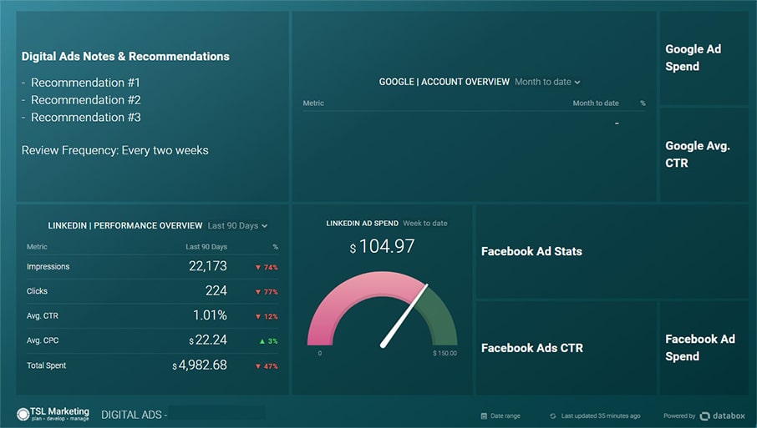Click the LinkedIn ad spend gauge needle
This screenshot has width=757, height=428.
[404, 315]
